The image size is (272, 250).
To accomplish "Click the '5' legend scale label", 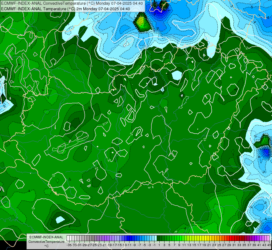I will coord(169,245).
